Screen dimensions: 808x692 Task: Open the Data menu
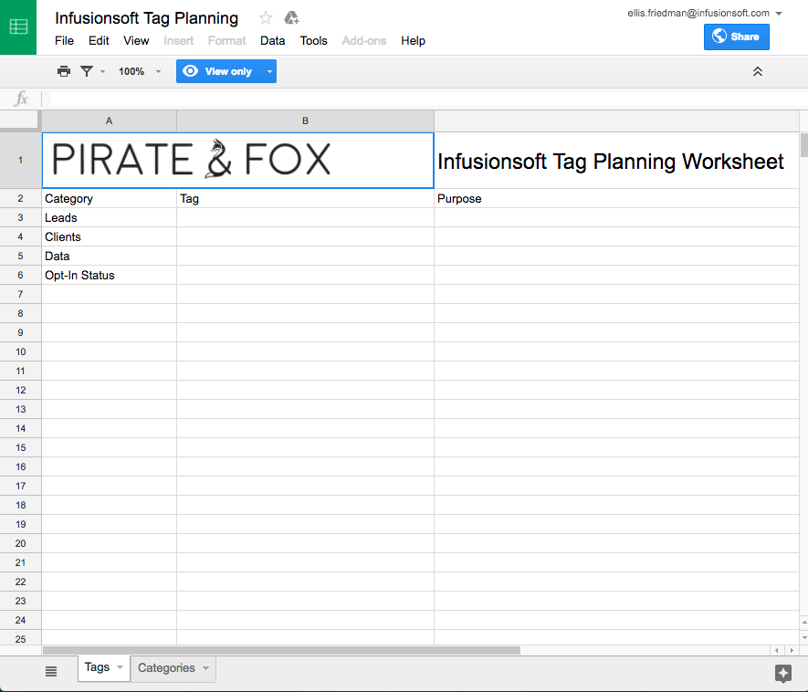click(273, 41)
